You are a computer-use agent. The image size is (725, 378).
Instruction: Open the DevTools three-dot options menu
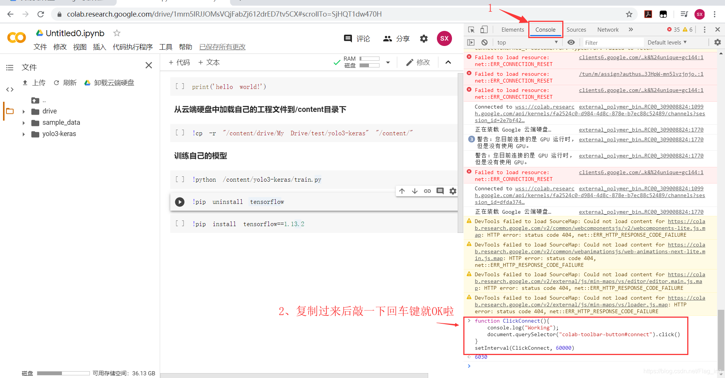pos(704,30)
